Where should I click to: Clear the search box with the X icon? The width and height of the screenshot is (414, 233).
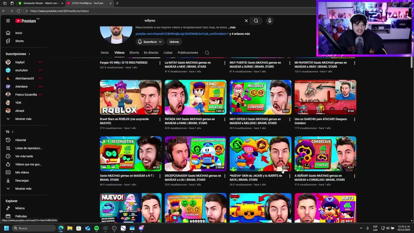(246, 21)
